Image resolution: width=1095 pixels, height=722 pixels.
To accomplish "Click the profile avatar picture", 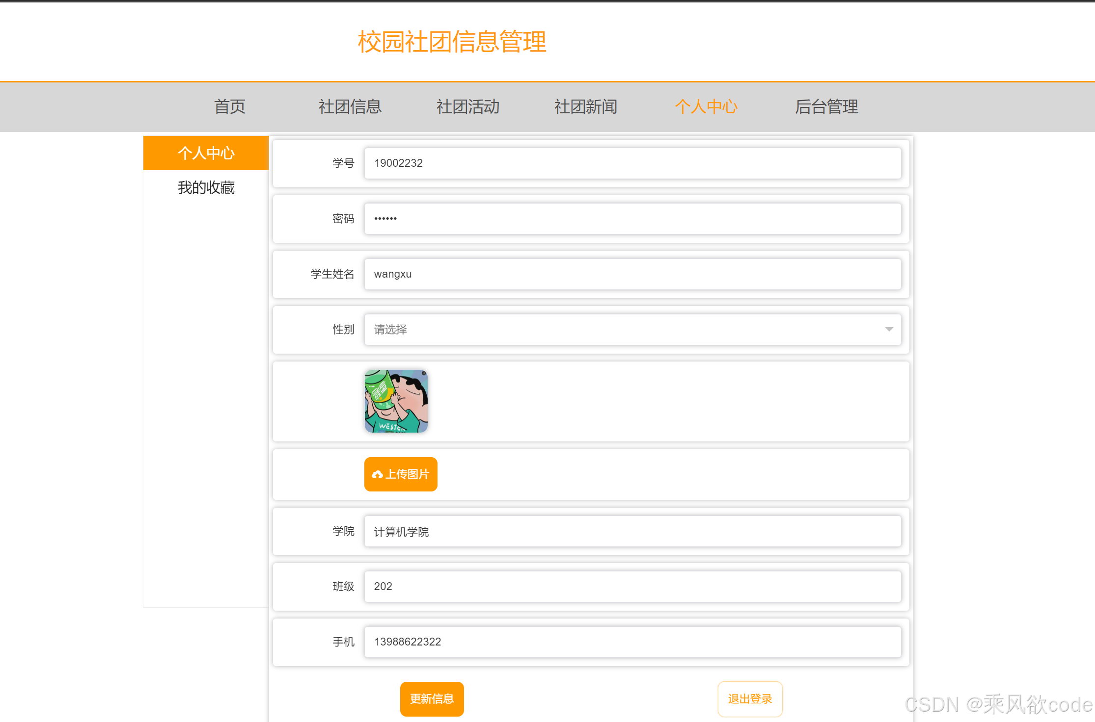I will [396, 401].
